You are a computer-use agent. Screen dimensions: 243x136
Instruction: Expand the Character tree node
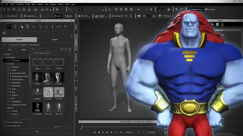coord(8,67)
